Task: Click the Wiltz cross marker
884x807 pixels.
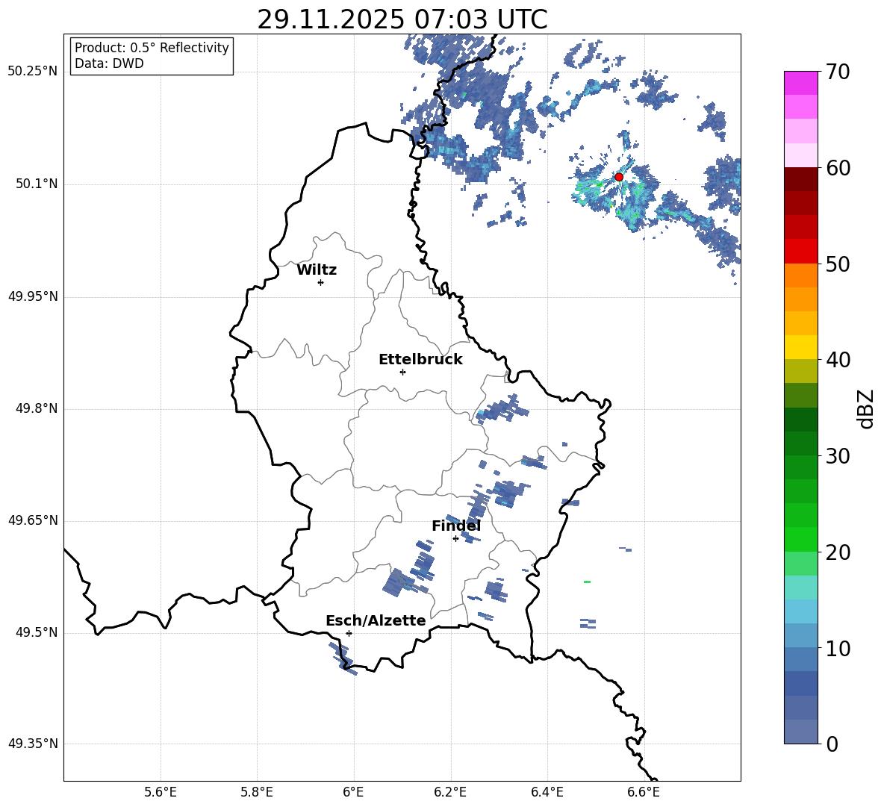Action: coord(320,282)
